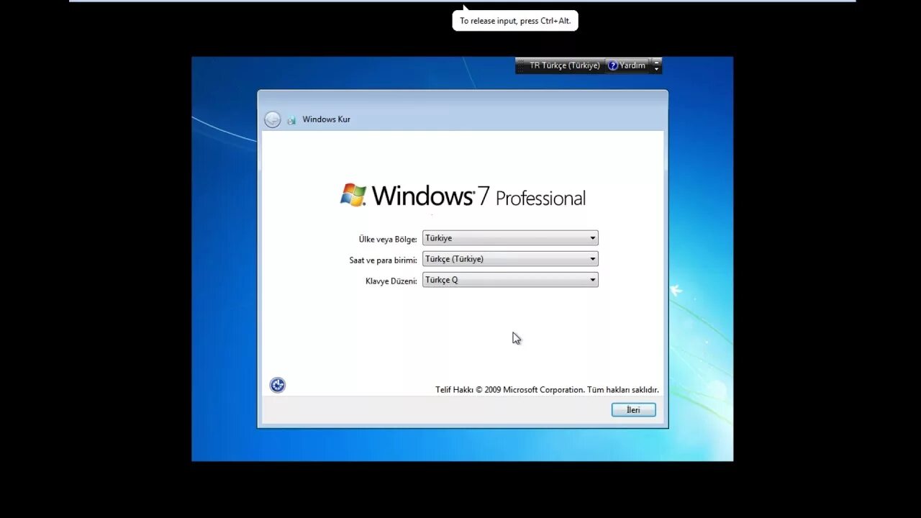
Task: Click the Windows Kur setup icon
Action: pyautogui.click(x=291, y=120)
